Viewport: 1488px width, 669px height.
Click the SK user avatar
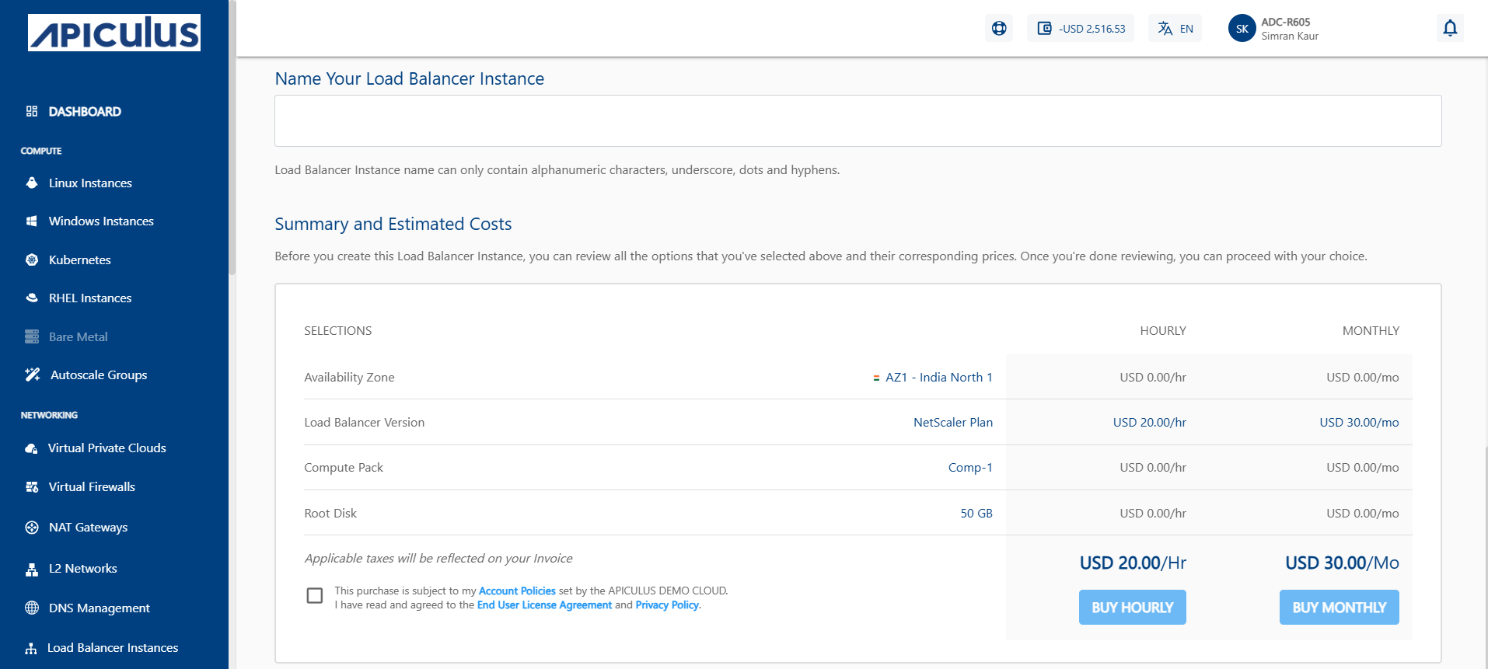(1242, 29)
